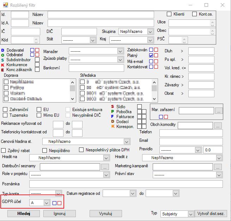Click the Rozšířený filtr window icon
The height and width of the screenshot is (221, 231).
(5, 5)
